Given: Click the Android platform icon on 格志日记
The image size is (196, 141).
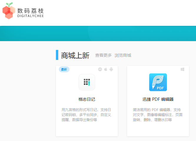Looking at the screenshot, I should tap(111, 69).
